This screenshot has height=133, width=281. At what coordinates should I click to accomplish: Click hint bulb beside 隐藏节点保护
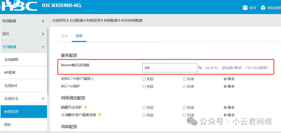coord(85,107)
